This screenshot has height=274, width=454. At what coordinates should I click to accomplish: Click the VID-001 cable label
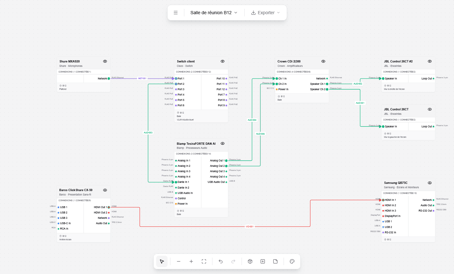click(x=250, y=227)
